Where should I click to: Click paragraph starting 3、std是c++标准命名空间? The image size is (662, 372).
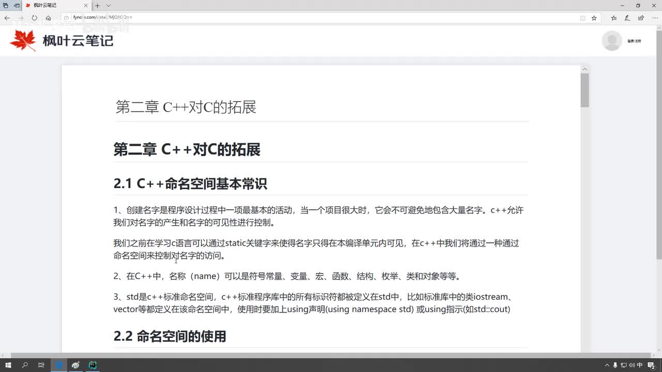(313, 303)
